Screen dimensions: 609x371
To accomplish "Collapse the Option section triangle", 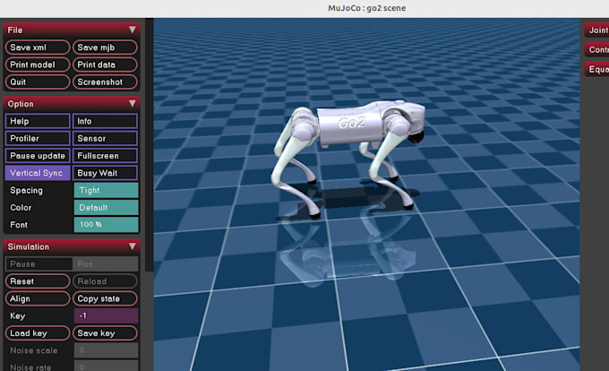I will pos(133,104).
